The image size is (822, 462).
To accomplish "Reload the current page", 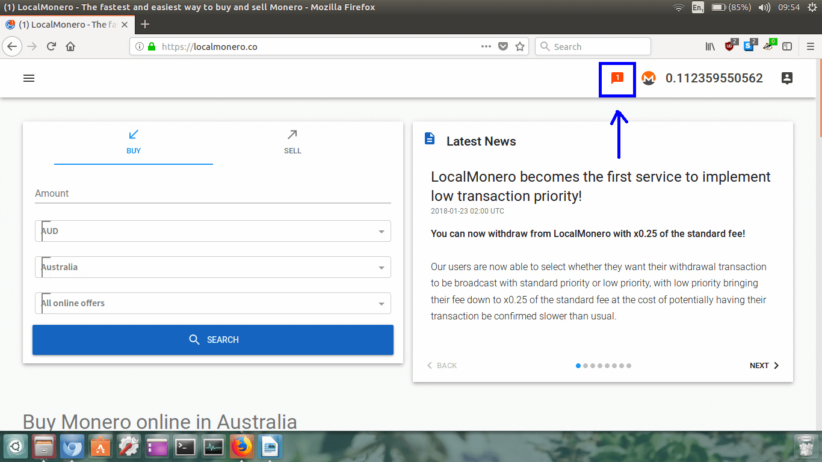I will [52, 46].
